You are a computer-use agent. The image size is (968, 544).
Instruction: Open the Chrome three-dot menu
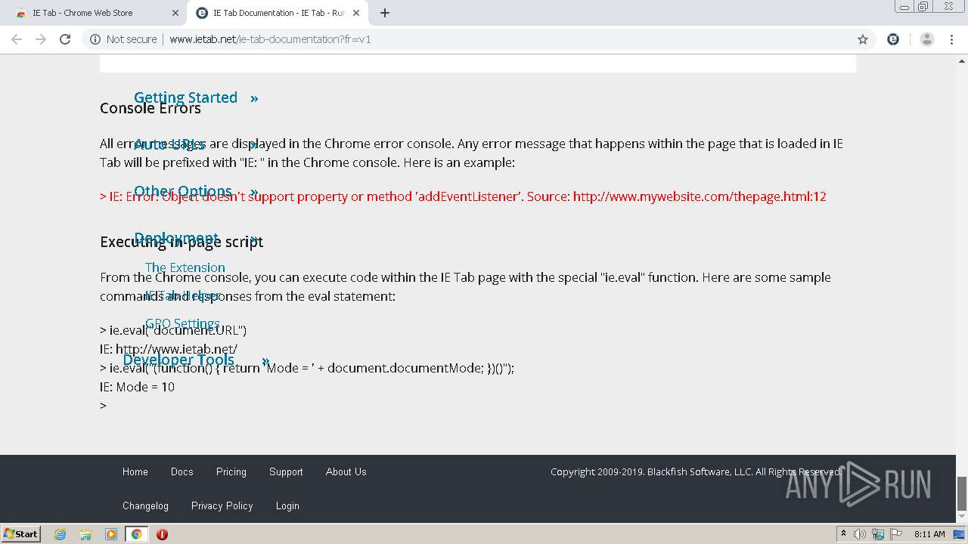[952, 39]
